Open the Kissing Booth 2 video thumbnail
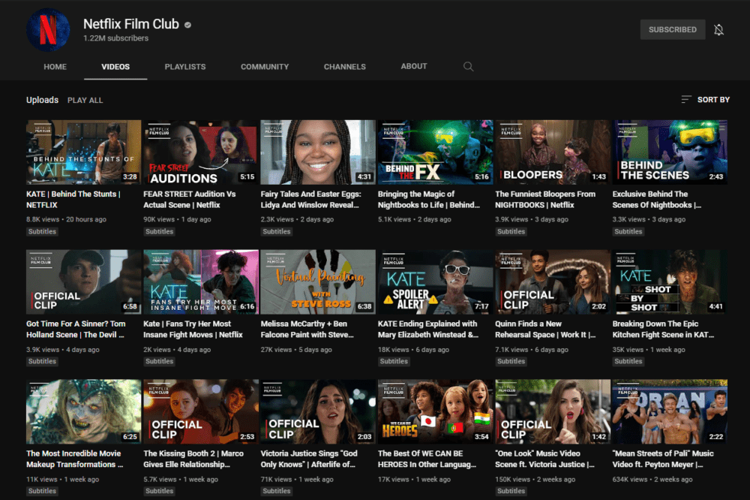The height and width of the screenshot is (500, 750). pos(199,411)
